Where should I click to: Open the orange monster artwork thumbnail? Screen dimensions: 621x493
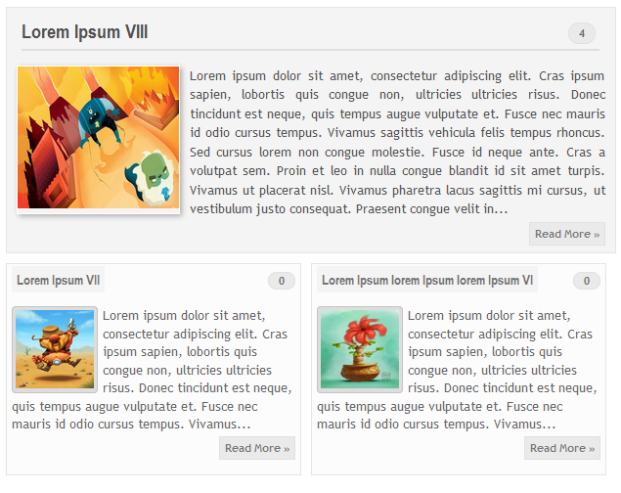[98, 137]
